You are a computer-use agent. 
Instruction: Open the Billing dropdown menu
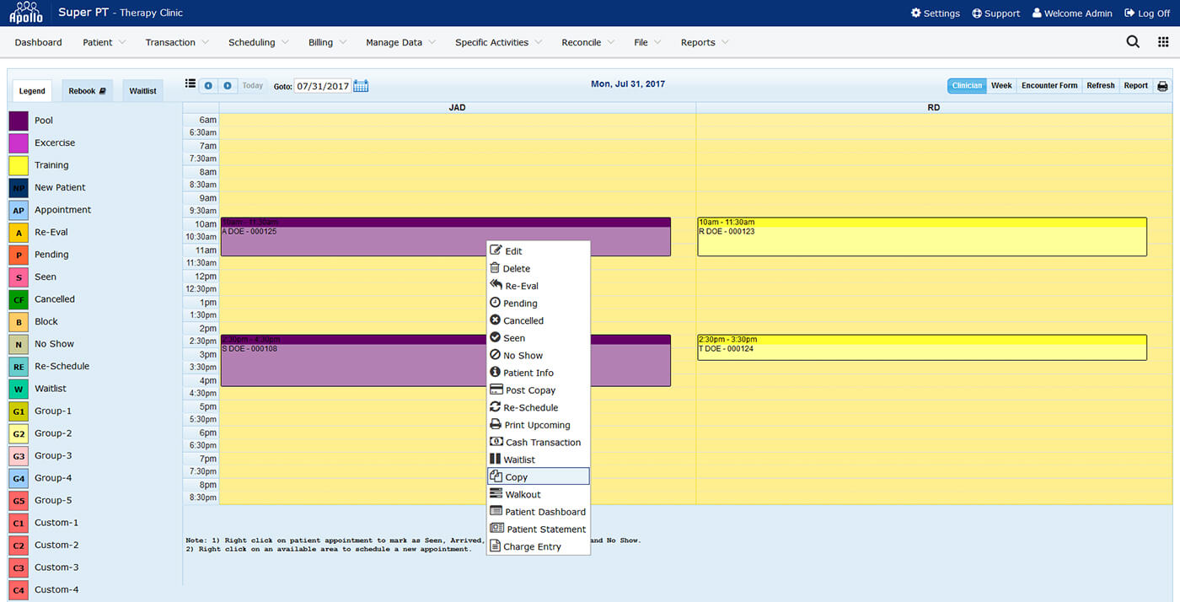tap(327, 42)
